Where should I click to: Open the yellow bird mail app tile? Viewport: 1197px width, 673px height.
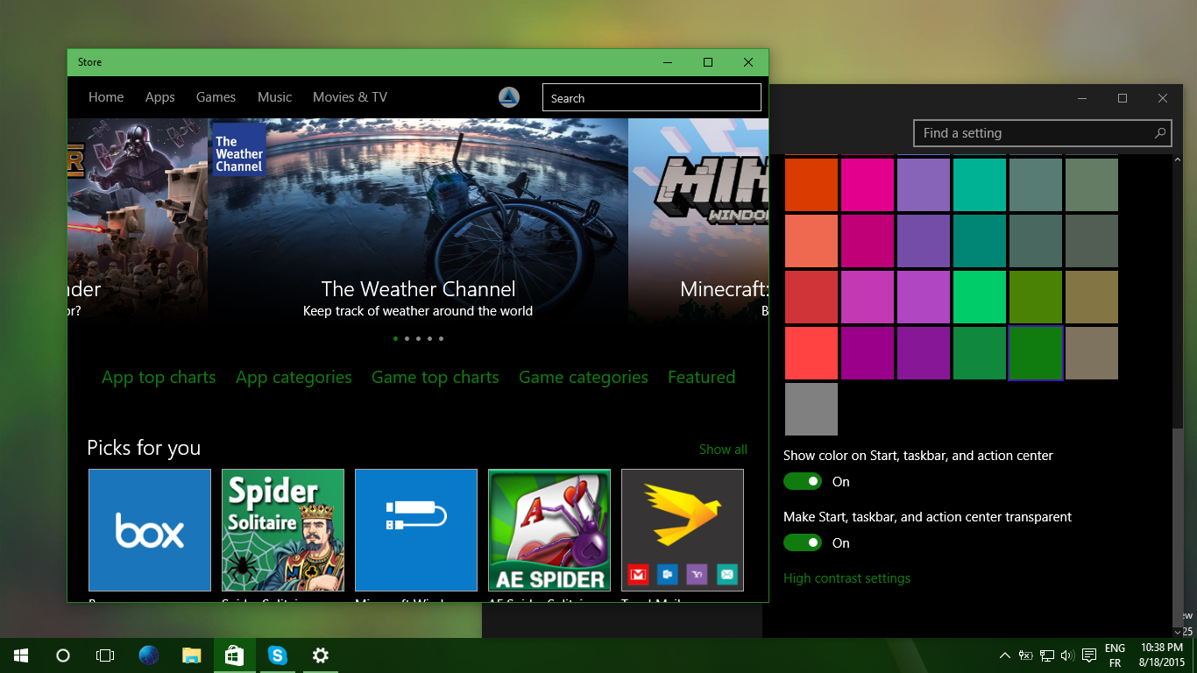[x=683, y=530]
